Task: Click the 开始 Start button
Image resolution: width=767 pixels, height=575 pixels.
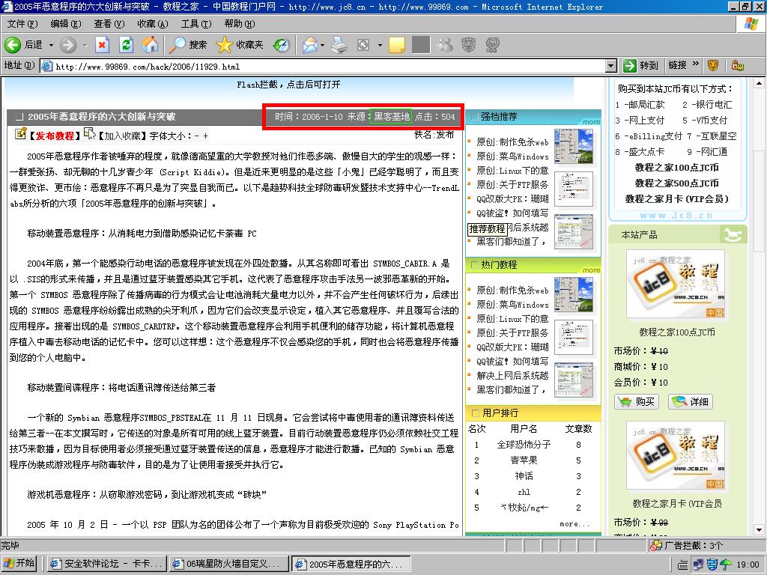Action: point(20,563)
